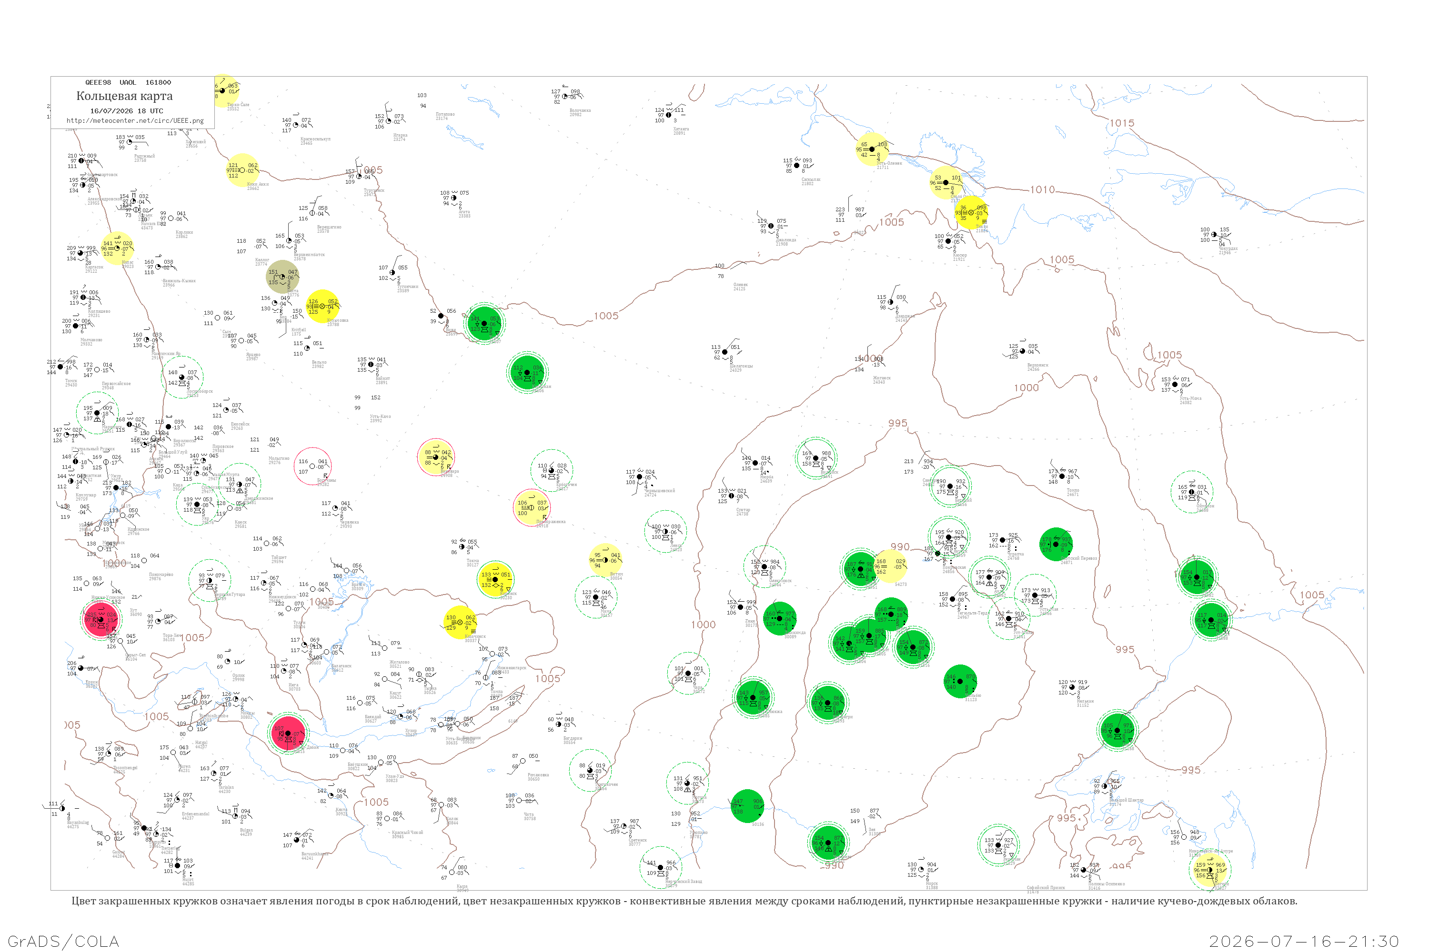Screen dimensions: 1429x952
Task: Select the 'QEEE98 UAOL 161800' header line
Action: coord(128,82)
